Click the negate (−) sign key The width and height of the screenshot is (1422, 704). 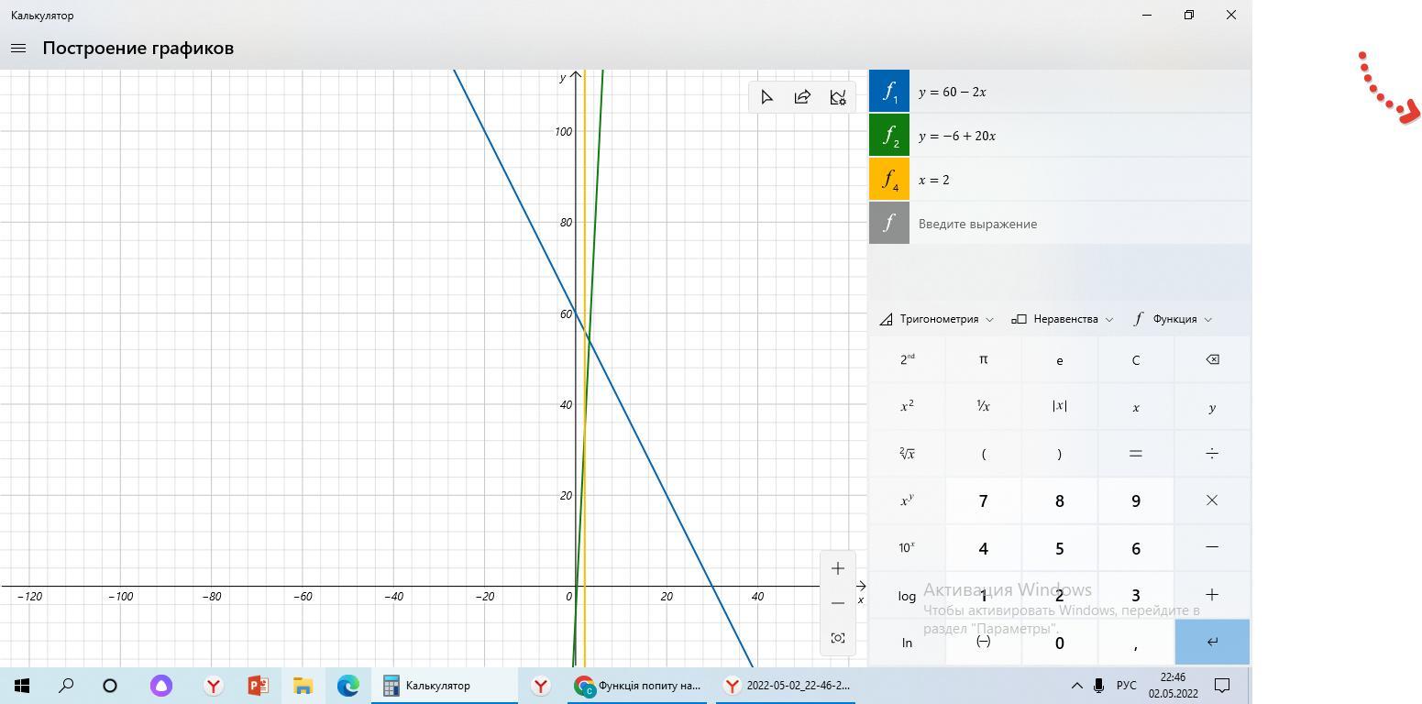pos(983,642)
